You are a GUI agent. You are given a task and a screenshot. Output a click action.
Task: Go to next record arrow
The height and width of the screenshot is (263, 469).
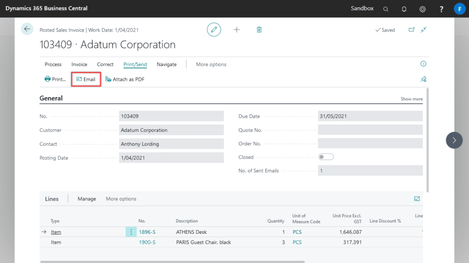[x=454, y=140]
